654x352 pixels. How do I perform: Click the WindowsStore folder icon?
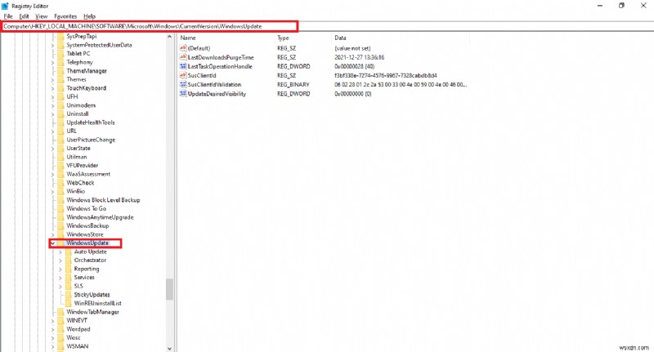click(60, 234)
